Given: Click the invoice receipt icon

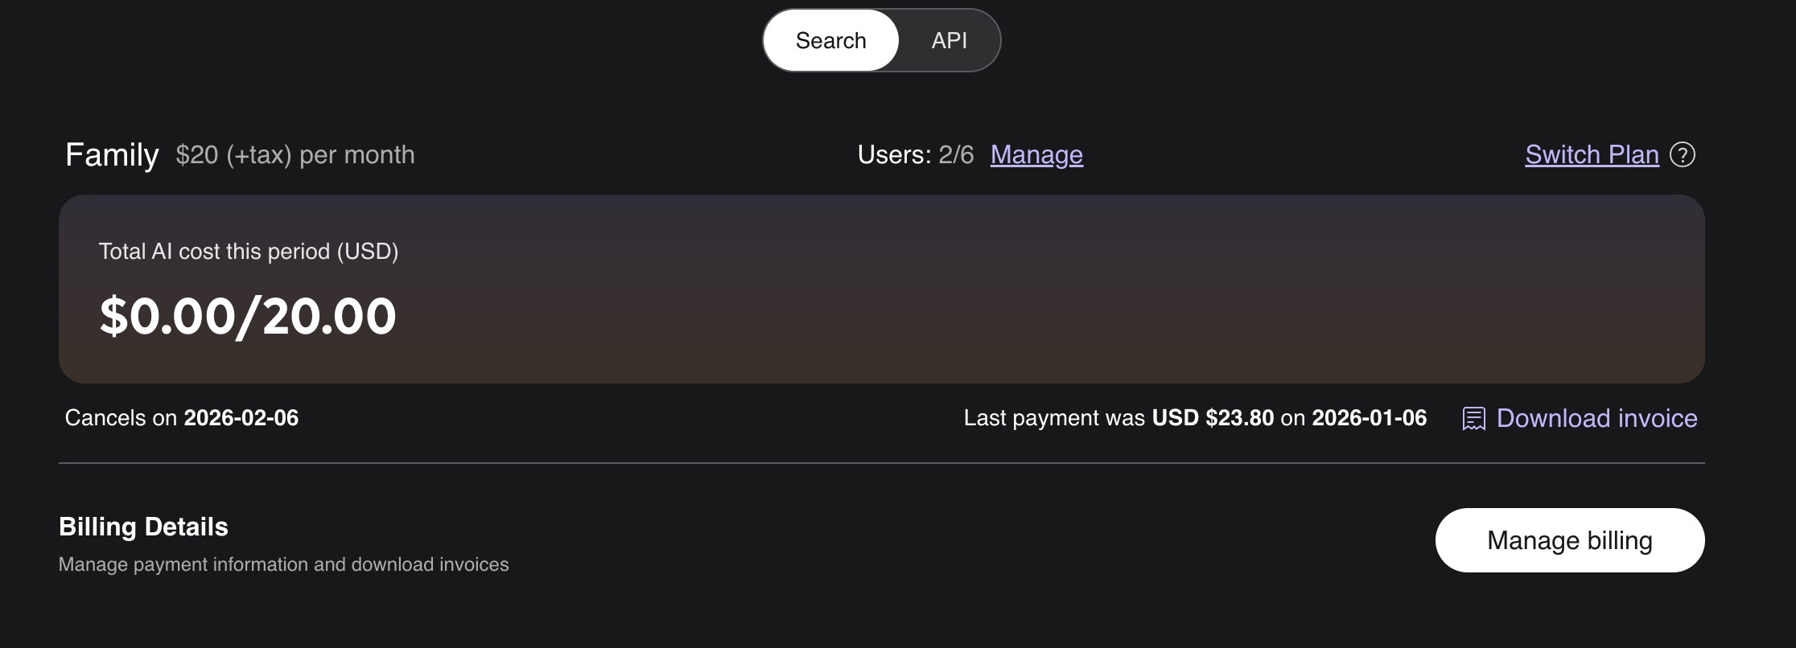Looking at the screenshot, I should (1473, 418).
